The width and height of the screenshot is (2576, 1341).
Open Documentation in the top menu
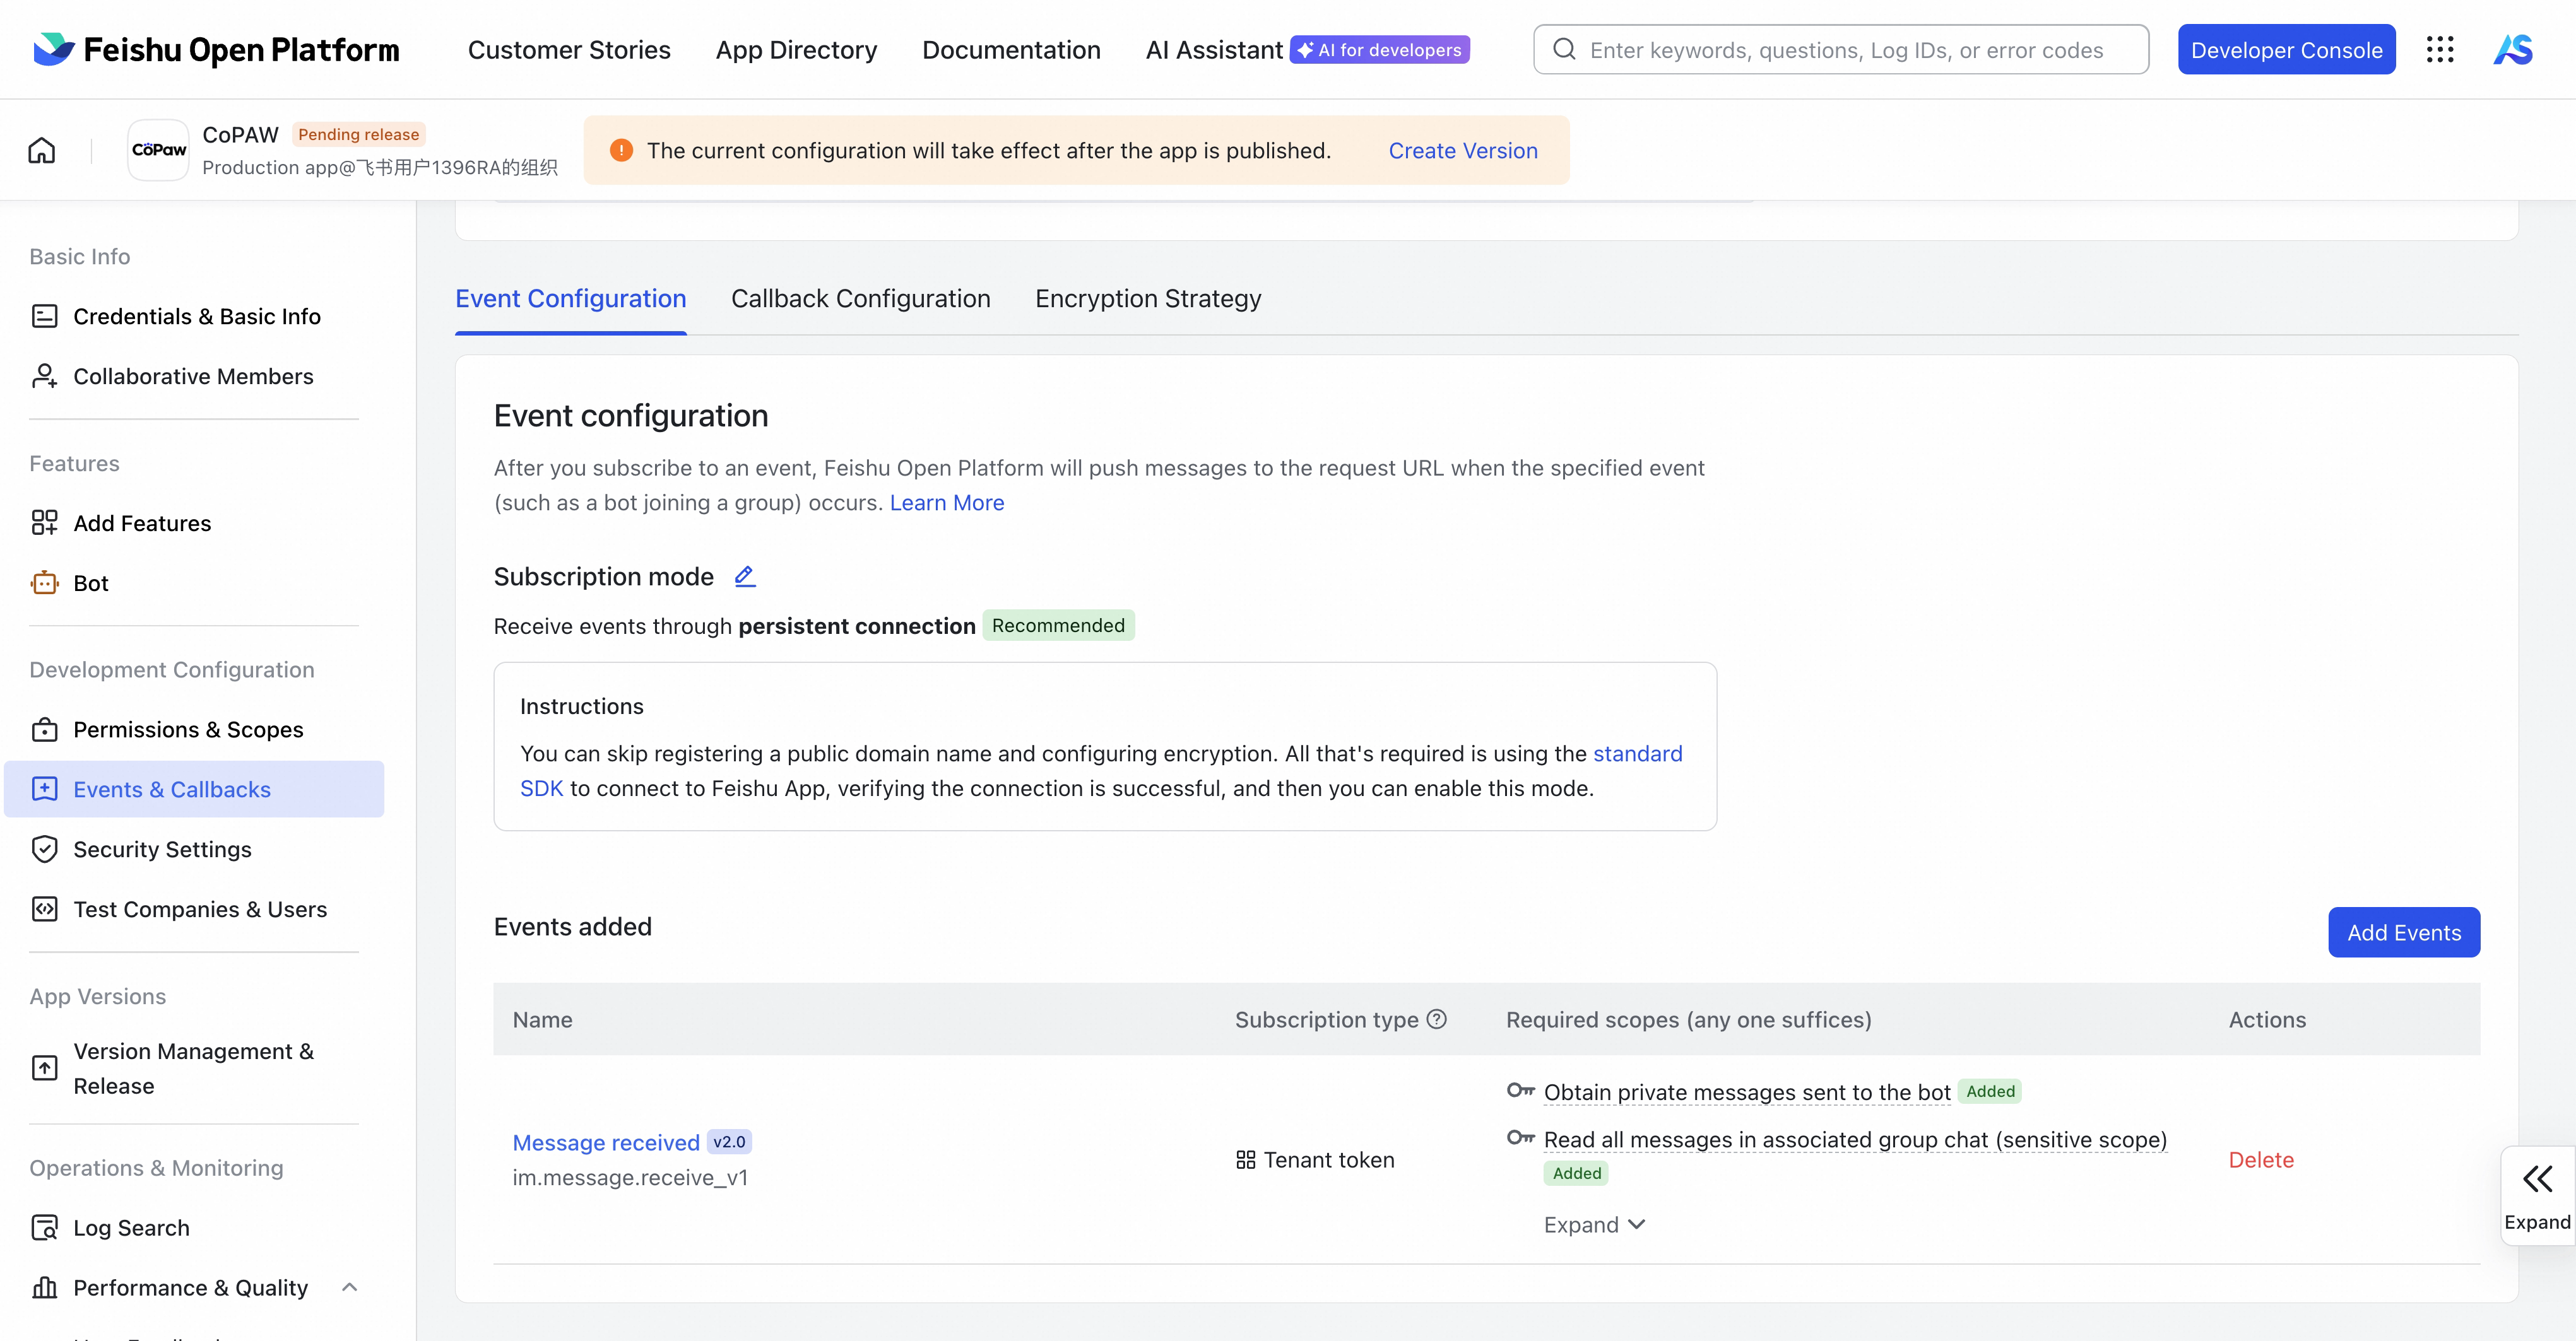pyautogui.click(x=1011, y=50)
